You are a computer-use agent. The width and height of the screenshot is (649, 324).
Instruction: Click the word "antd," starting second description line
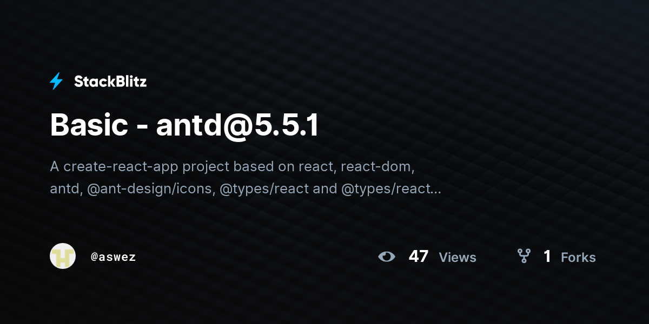pyautogui.click(x=66, y=189)
